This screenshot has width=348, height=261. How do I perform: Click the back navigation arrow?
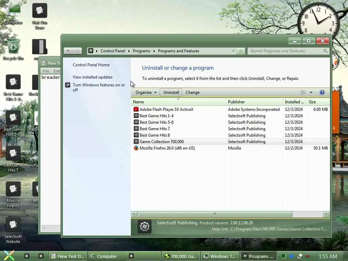(68, 51)
